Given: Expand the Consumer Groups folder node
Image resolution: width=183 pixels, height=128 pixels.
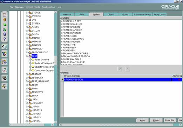Looking at the screenshot, I should (30, 70).
